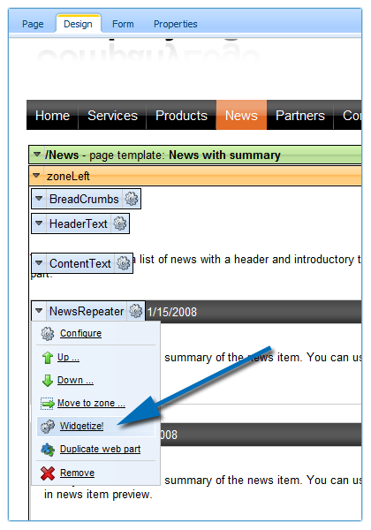Click the ContentText web part label

click(80, 263)
